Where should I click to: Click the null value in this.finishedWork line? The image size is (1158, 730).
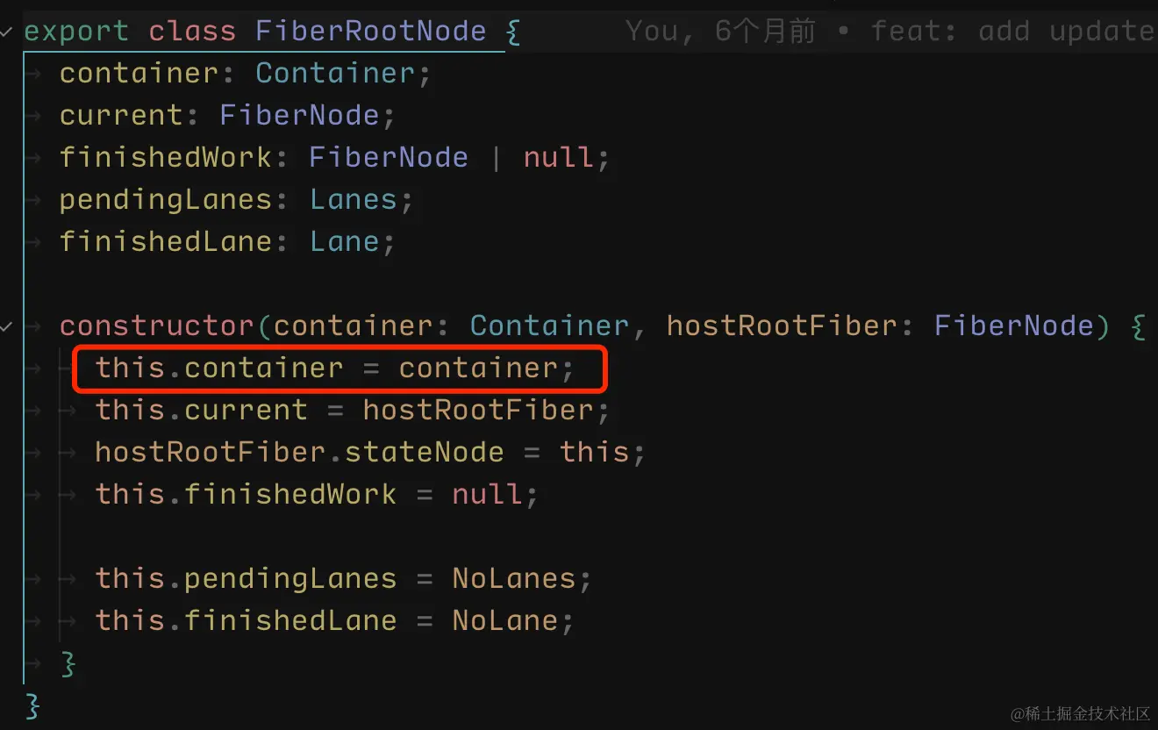click(x=487, y=495)
